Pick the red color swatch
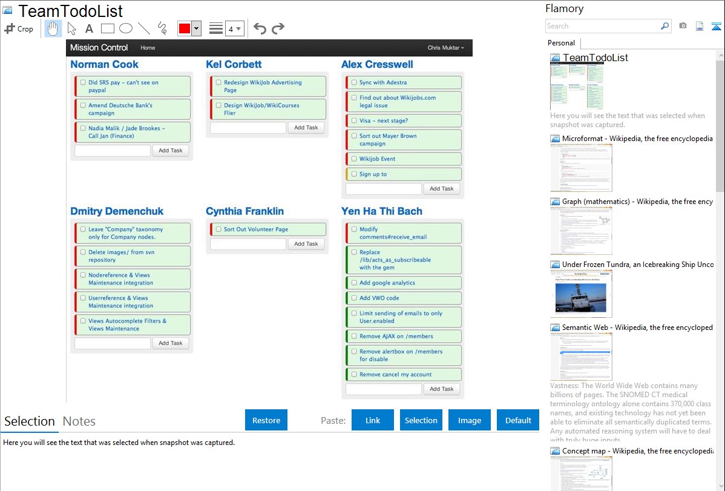 pos(185,28)
